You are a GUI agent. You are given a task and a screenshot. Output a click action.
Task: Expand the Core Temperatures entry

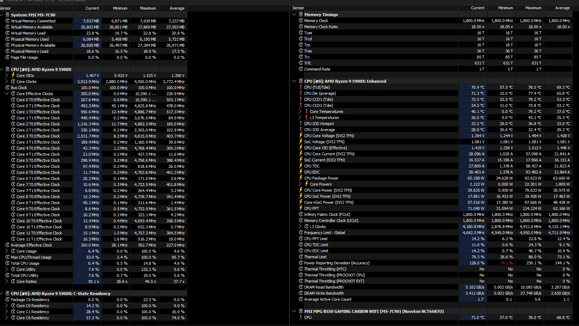[x=300, y=111]
